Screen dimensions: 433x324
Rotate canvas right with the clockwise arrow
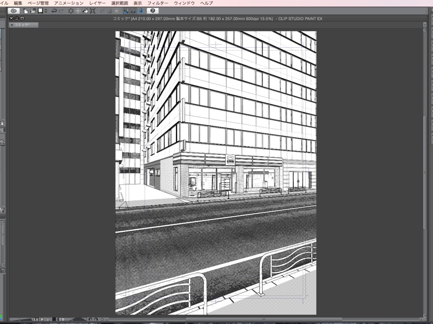96,319
